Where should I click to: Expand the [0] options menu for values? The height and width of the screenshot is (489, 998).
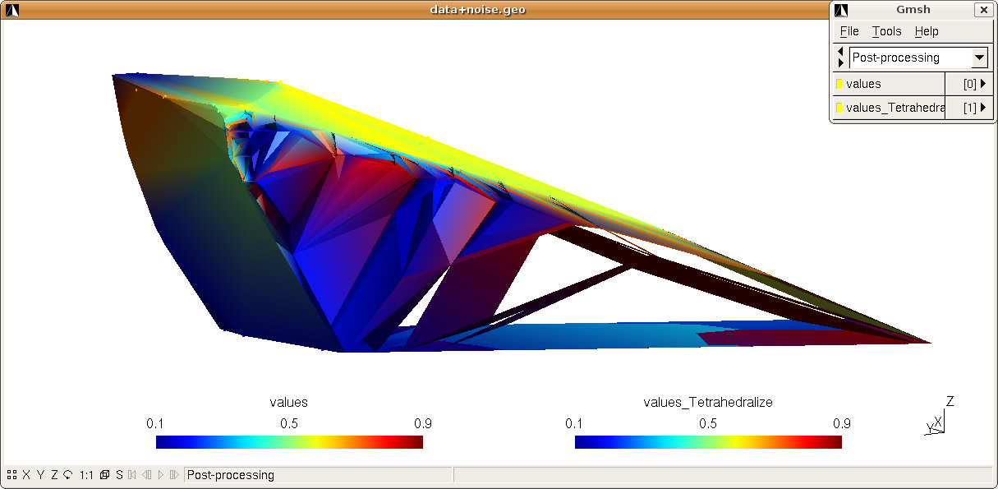968,84
